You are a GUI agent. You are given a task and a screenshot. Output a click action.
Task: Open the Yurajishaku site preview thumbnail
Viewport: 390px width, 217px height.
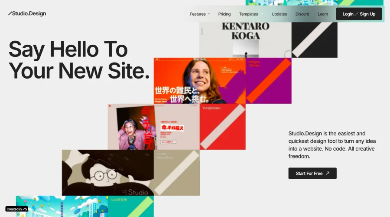click(154, 127)
